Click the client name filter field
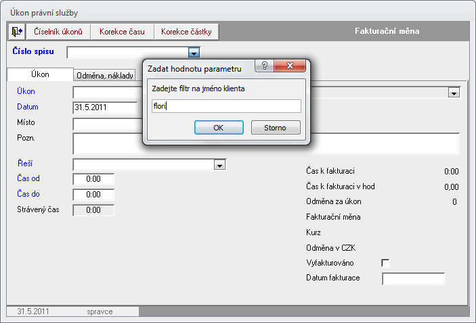 [226, 106]
